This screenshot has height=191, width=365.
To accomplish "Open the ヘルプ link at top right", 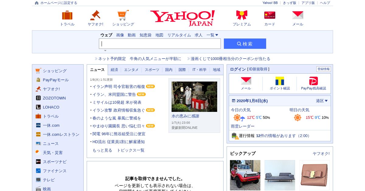I will pyautogui.click(x=325, y=3).
